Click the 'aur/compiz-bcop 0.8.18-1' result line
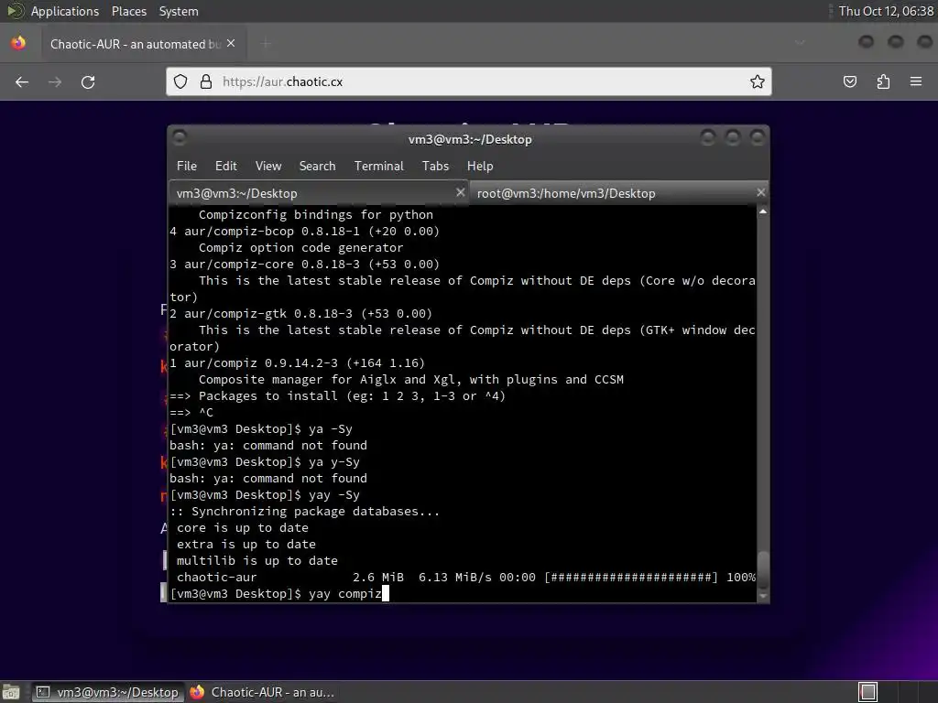938x703 pixels. pyautogui.click(x=304, y=231)
